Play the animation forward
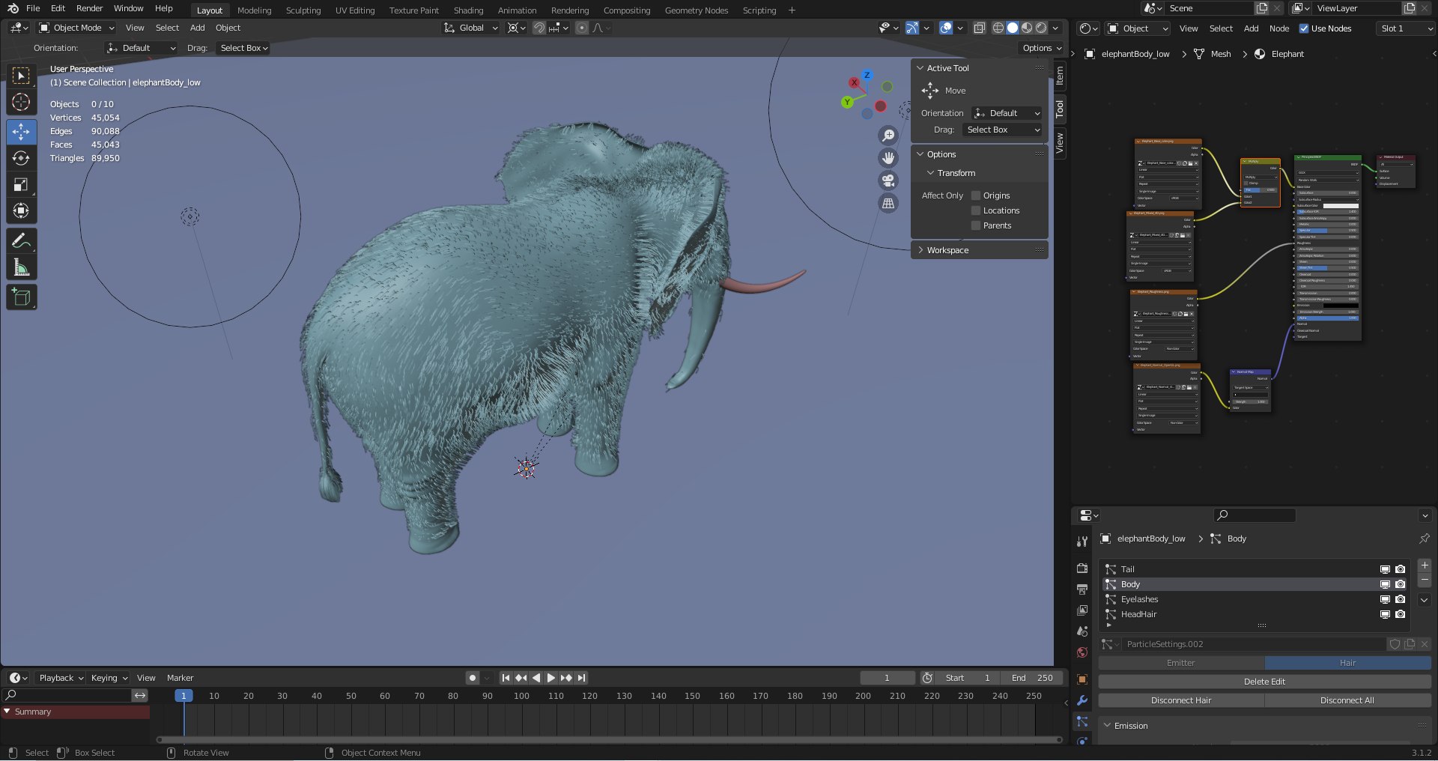The width and height of the screenshot is (1438, 761). click(551, 678)
